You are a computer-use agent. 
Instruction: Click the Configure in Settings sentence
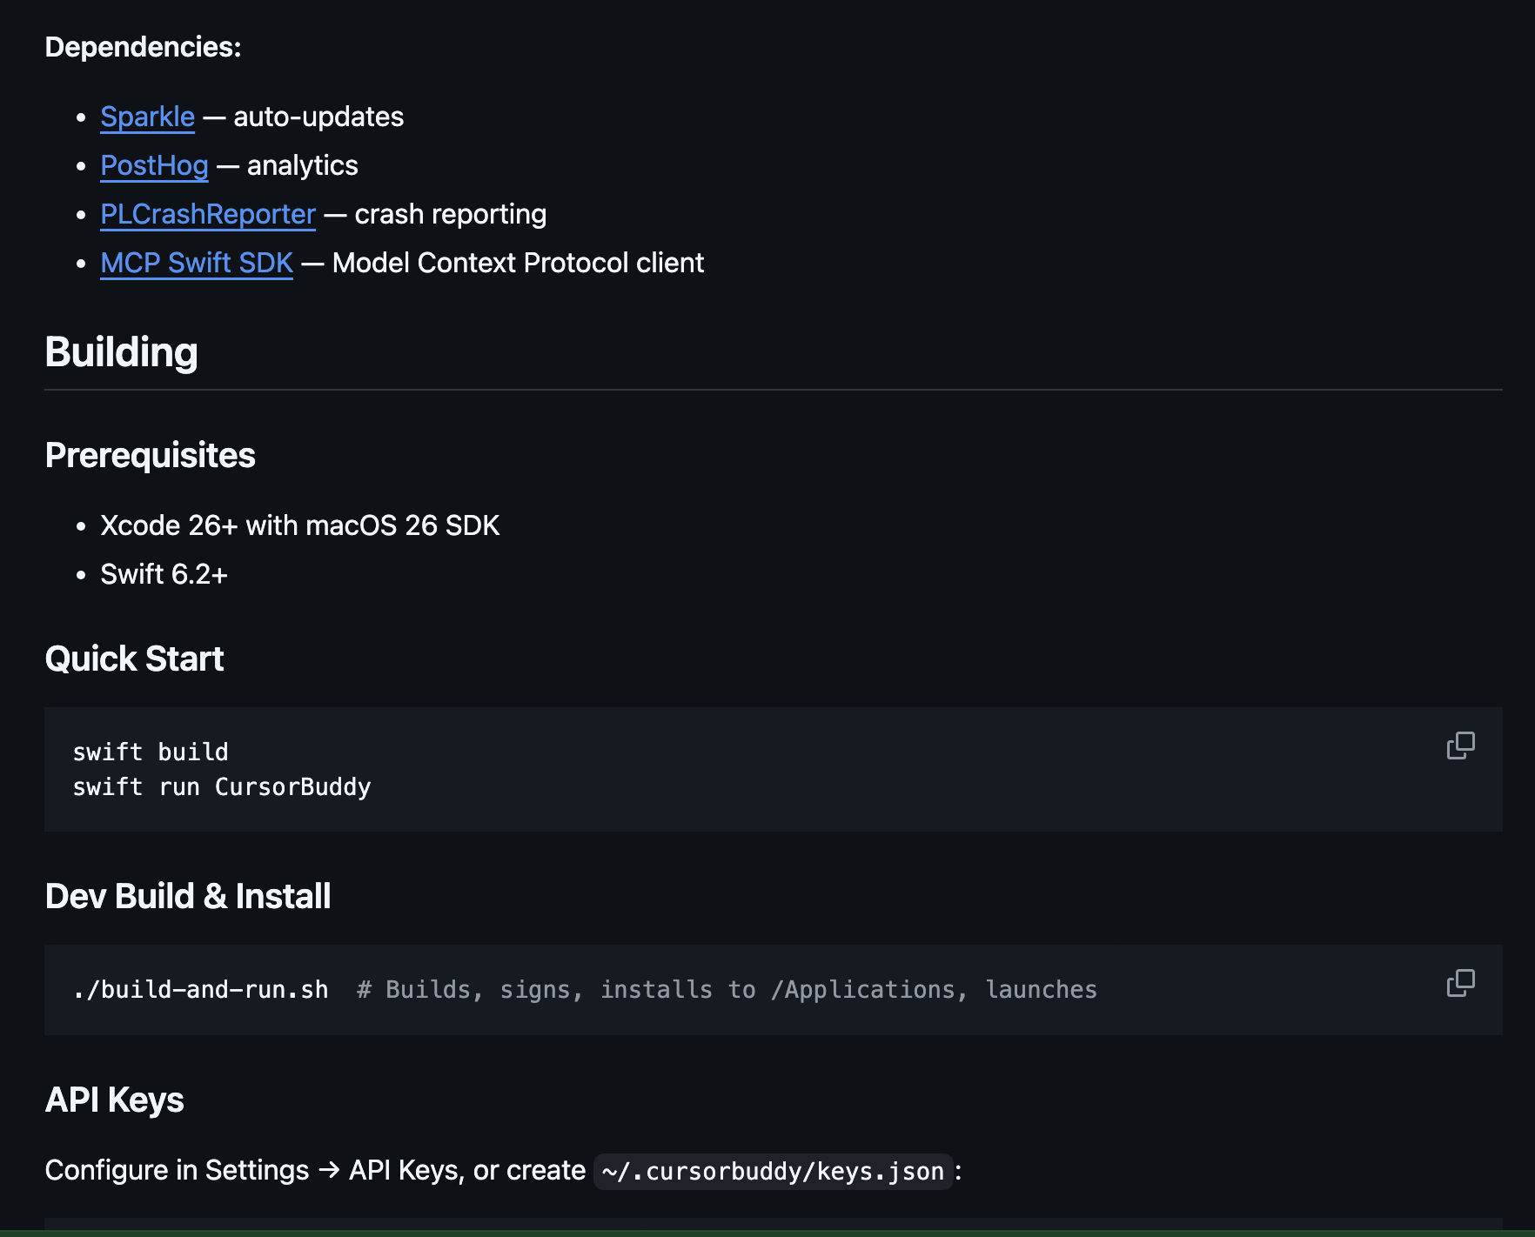click(x=314, y=1170)
